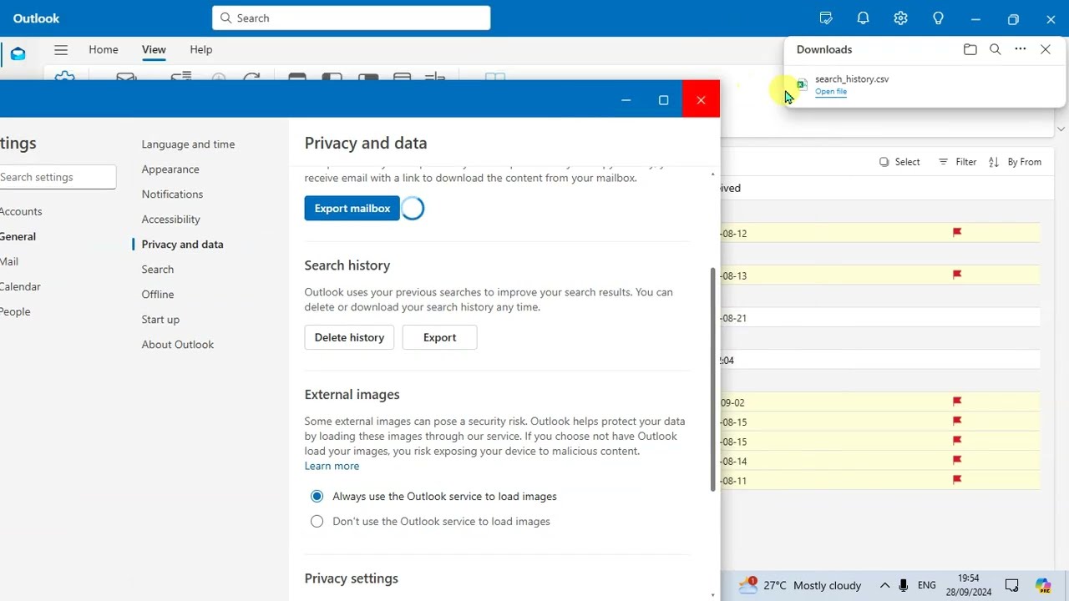
Task: Select the People settings category
Action: (x=15, y=311)
